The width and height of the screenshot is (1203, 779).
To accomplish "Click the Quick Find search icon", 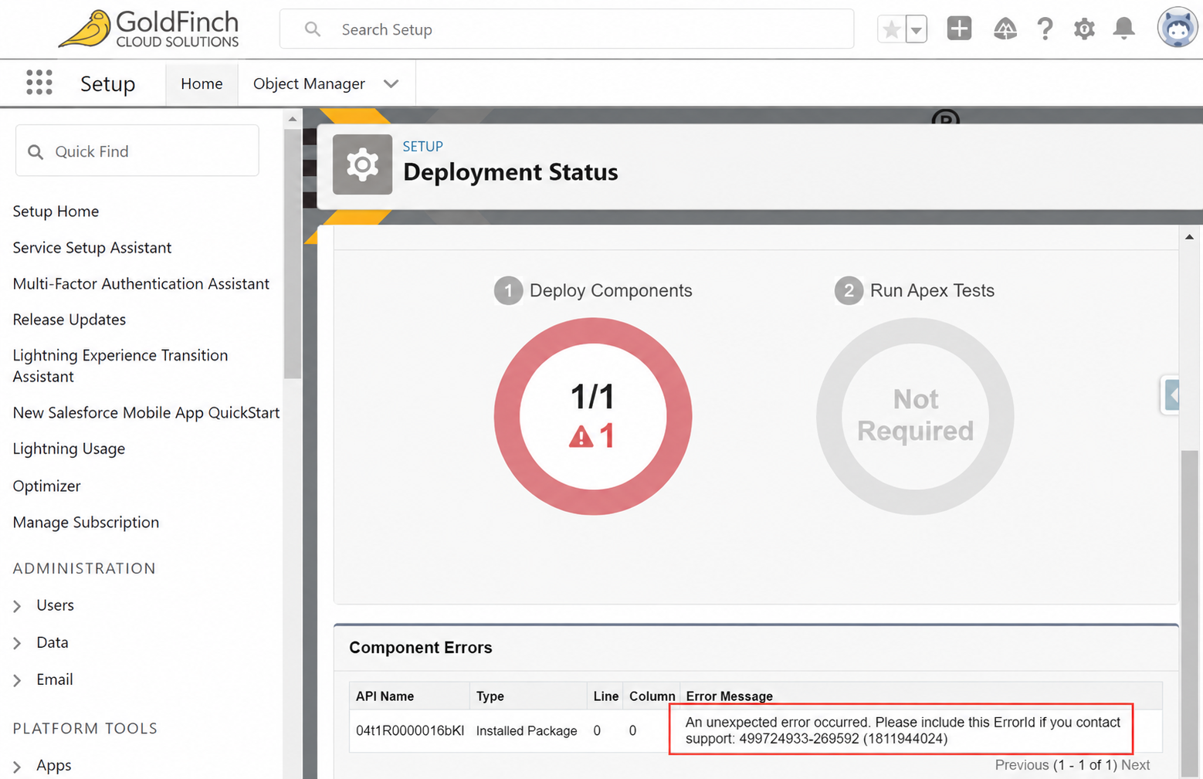I will point(36,151).
